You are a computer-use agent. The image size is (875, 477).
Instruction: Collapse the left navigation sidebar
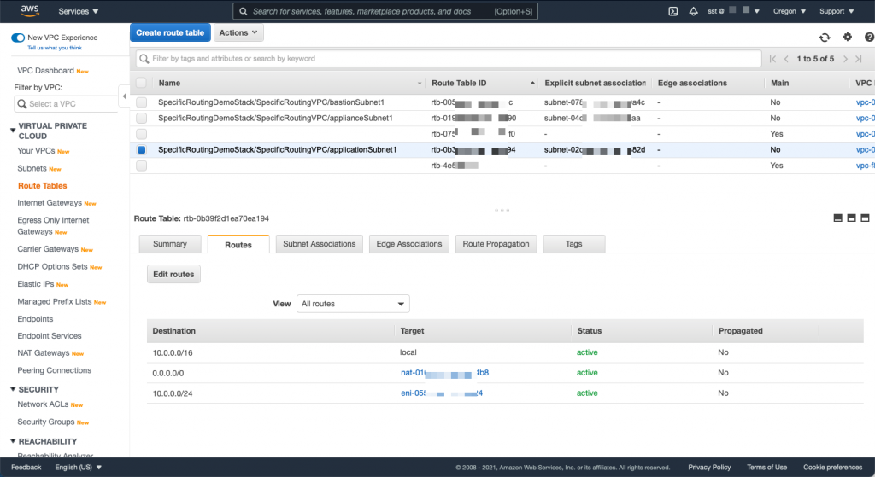click(124, 96)
